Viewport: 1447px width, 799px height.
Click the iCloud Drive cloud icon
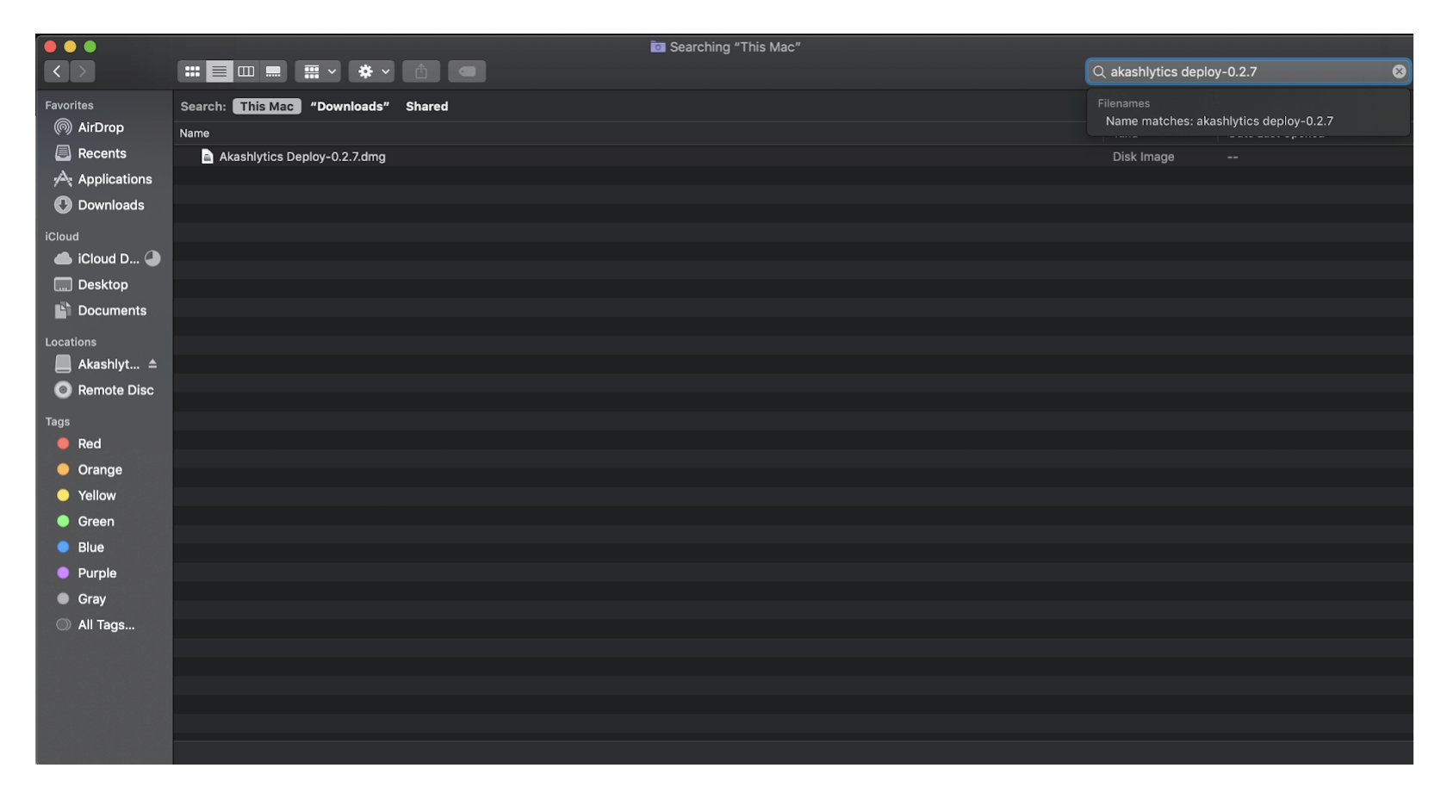pyautogui.click(x=63, y=258)
